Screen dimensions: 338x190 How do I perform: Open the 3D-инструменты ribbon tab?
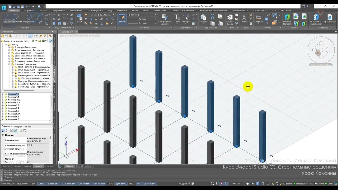[95, 11]
